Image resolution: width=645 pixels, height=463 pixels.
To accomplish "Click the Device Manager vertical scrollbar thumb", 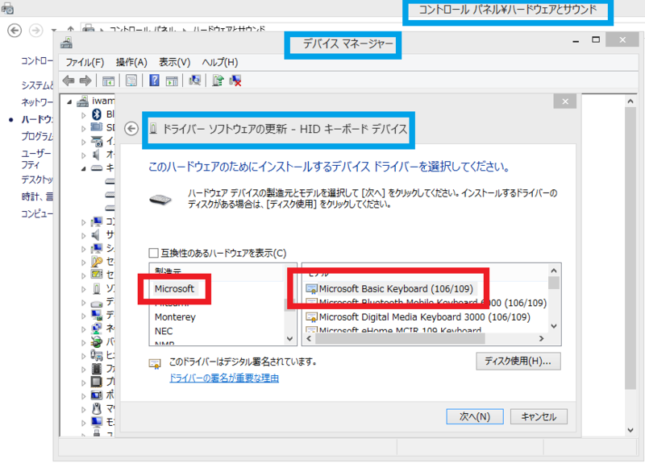I will click(630, 249).
